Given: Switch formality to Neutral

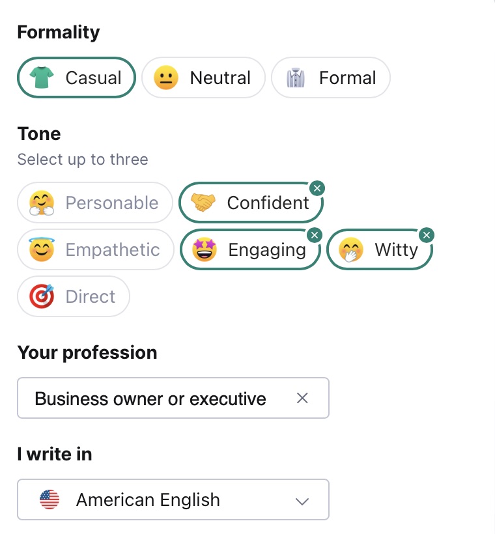Looking at the screenshot, I should tap(203, 77).
